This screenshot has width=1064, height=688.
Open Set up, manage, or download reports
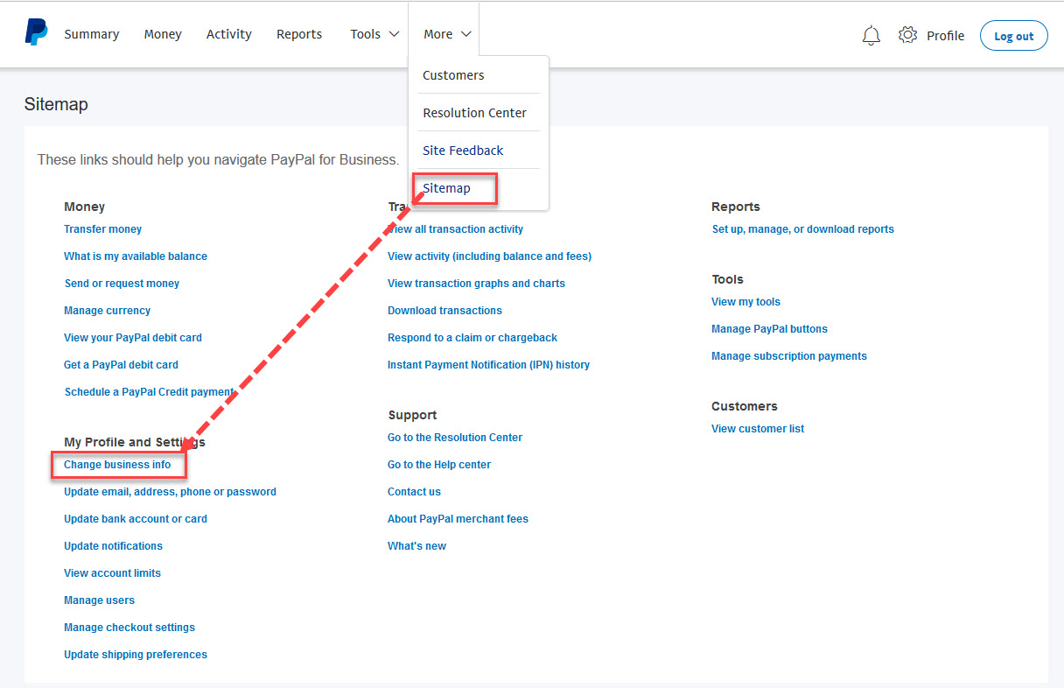pos(802,229)
